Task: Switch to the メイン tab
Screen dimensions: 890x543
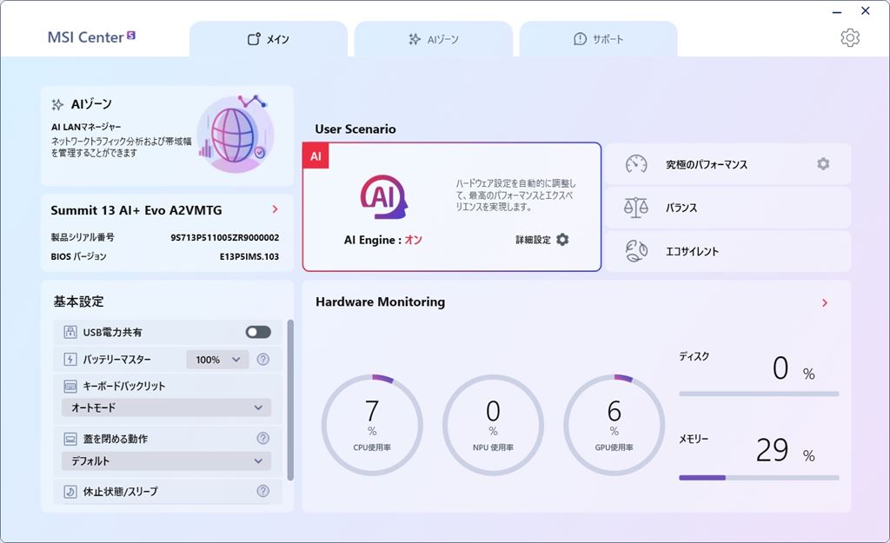Action: point(269,39)
